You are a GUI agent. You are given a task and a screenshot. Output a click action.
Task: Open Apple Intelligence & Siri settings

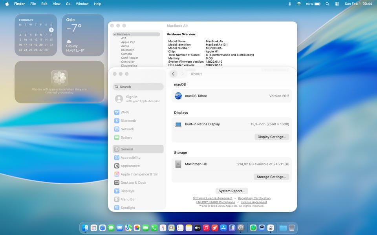[139, 174]
